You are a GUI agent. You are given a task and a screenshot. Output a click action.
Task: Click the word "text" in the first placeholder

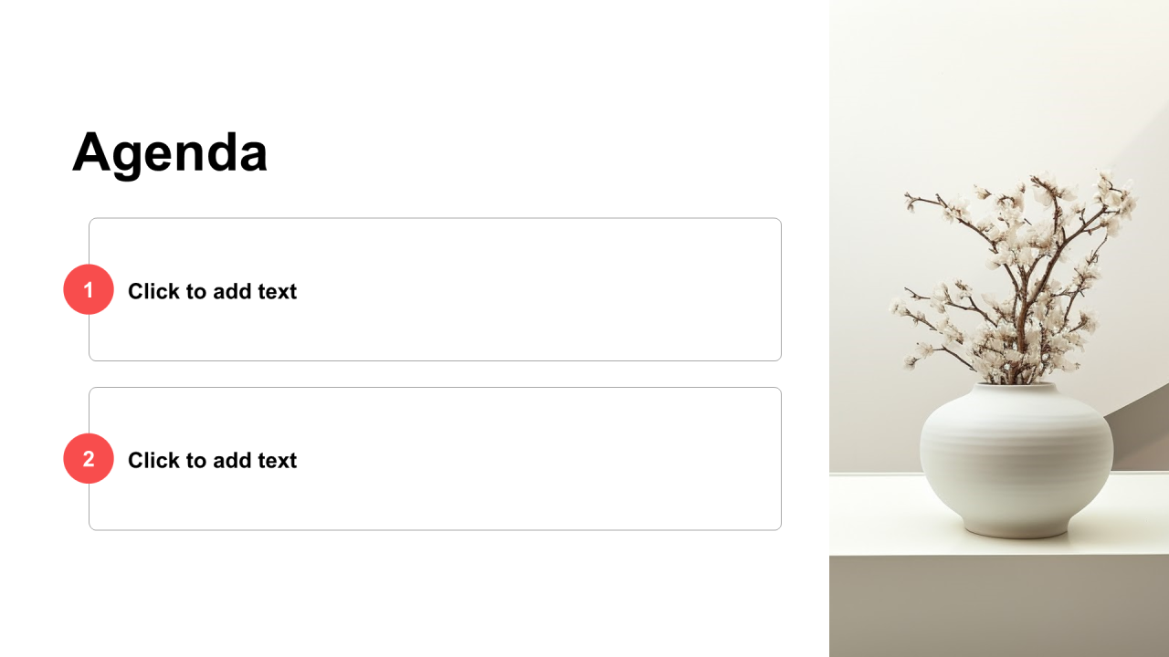point(277,291)
